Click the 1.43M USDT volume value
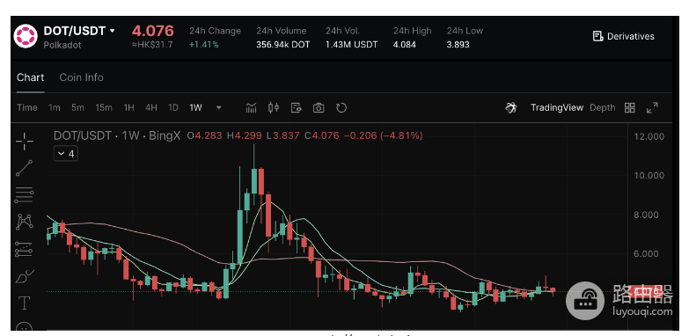Viewport: 689px width, 336px height. pos(351,44)
